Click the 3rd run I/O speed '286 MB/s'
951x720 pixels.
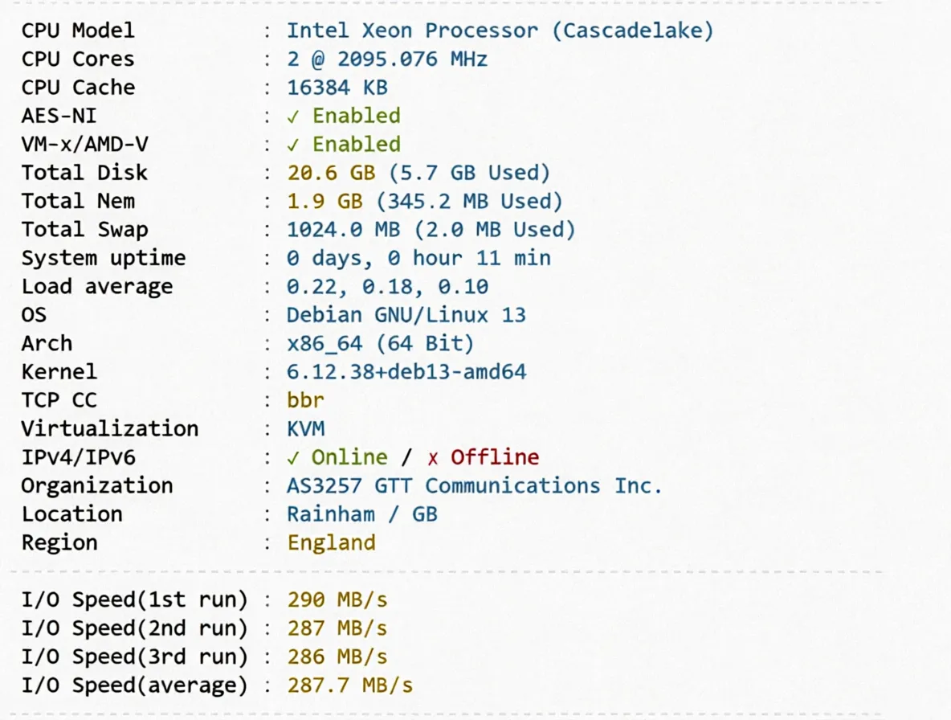click(337, 657)
